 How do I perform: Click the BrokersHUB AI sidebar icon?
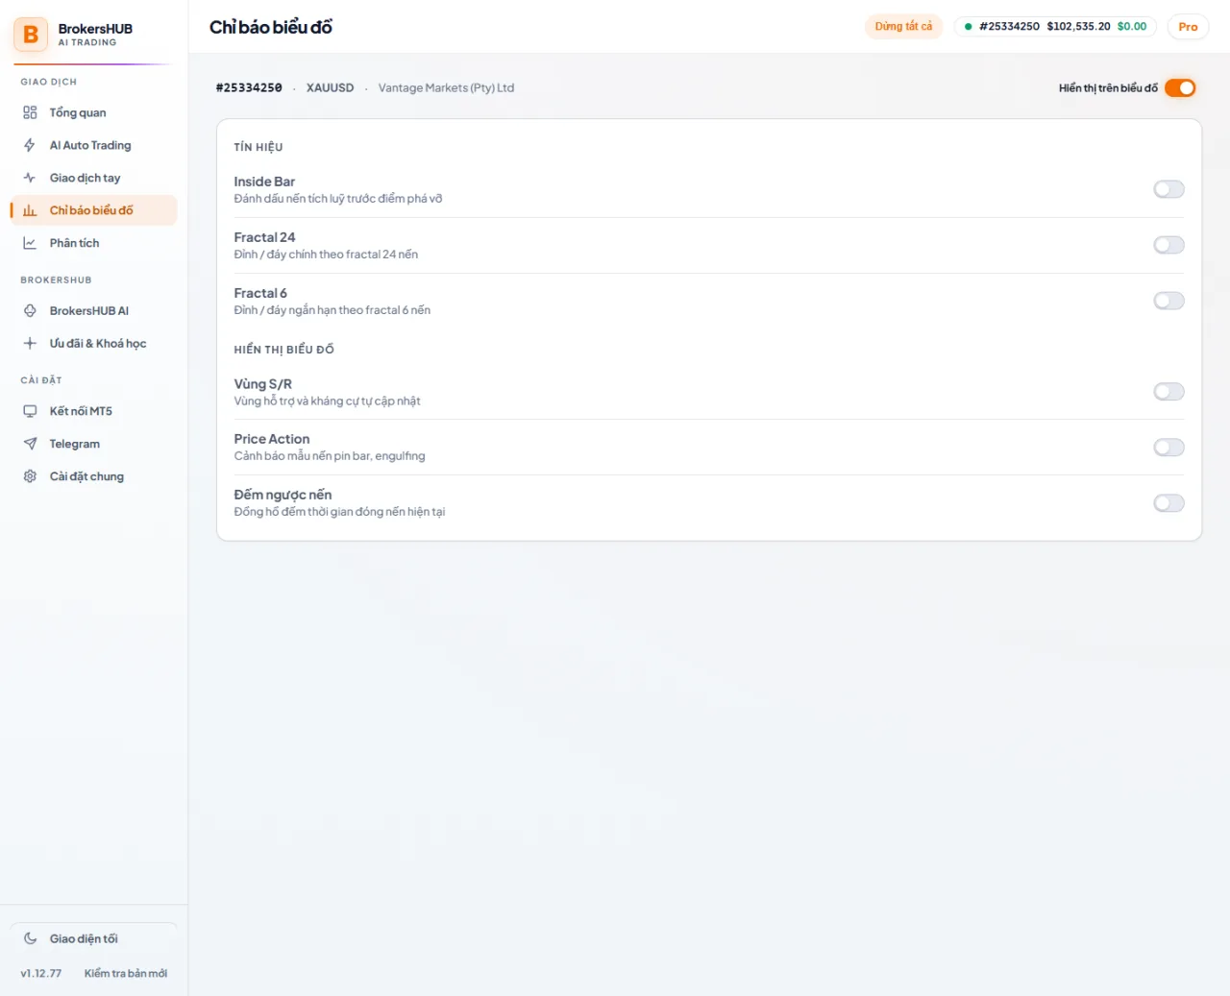click(x=30, y=310)
